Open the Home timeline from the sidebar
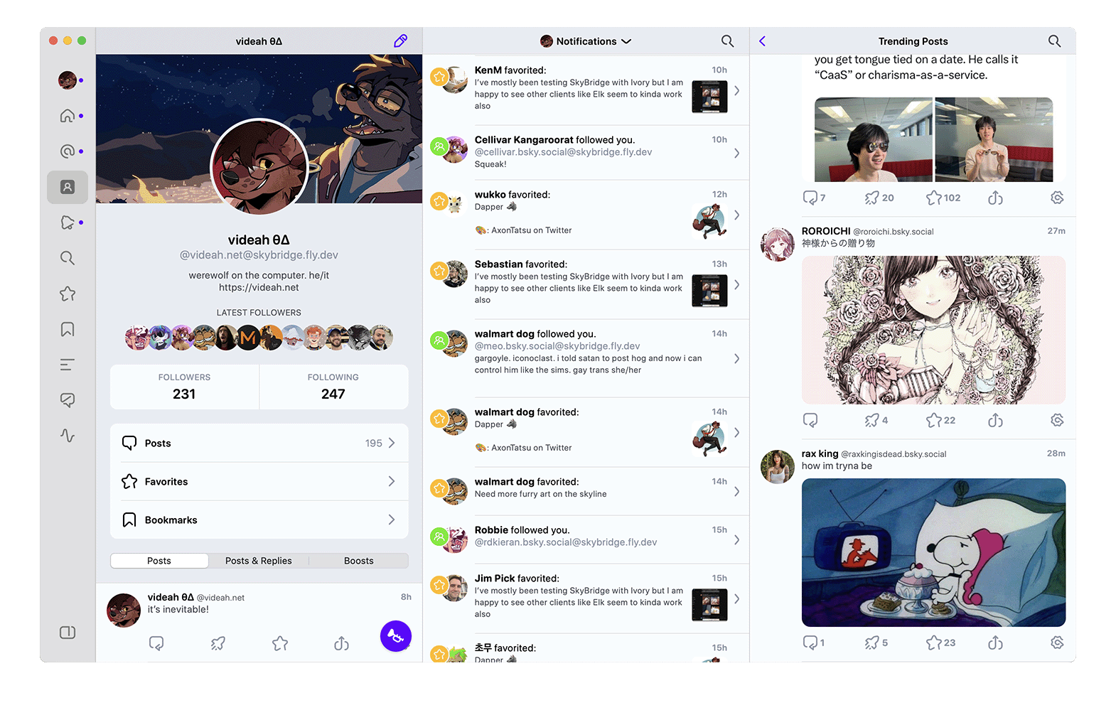This screenshot has width=1116, height=715. coord(68,116)
